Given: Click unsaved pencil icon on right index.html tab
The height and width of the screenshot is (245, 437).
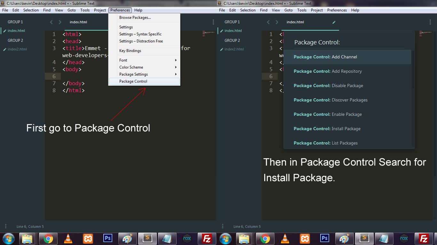Looking at the screenshot, I should (334, 22).
